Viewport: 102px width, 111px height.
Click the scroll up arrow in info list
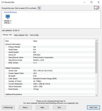click(x=96, y=41)
